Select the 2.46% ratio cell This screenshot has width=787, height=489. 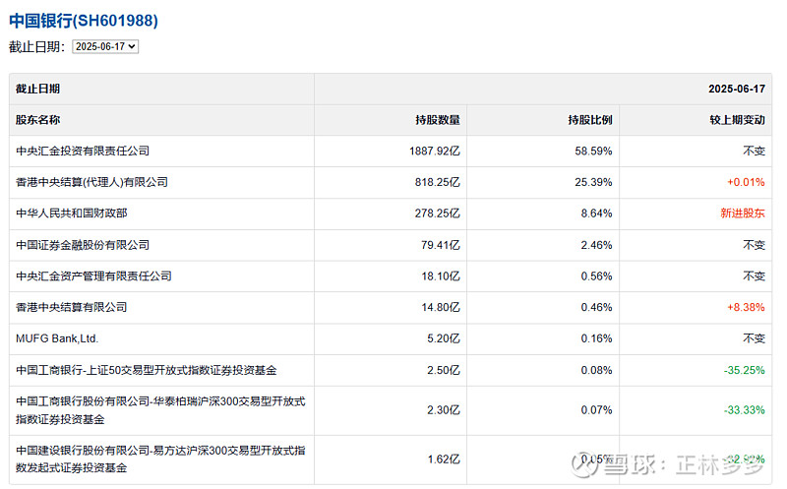coord(596,244)
